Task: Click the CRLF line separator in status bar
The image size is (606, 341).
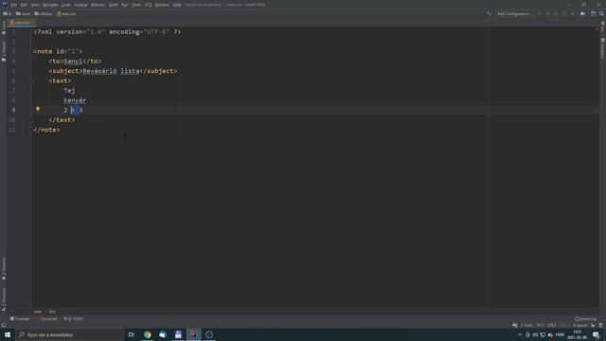Action: [552, 325]
